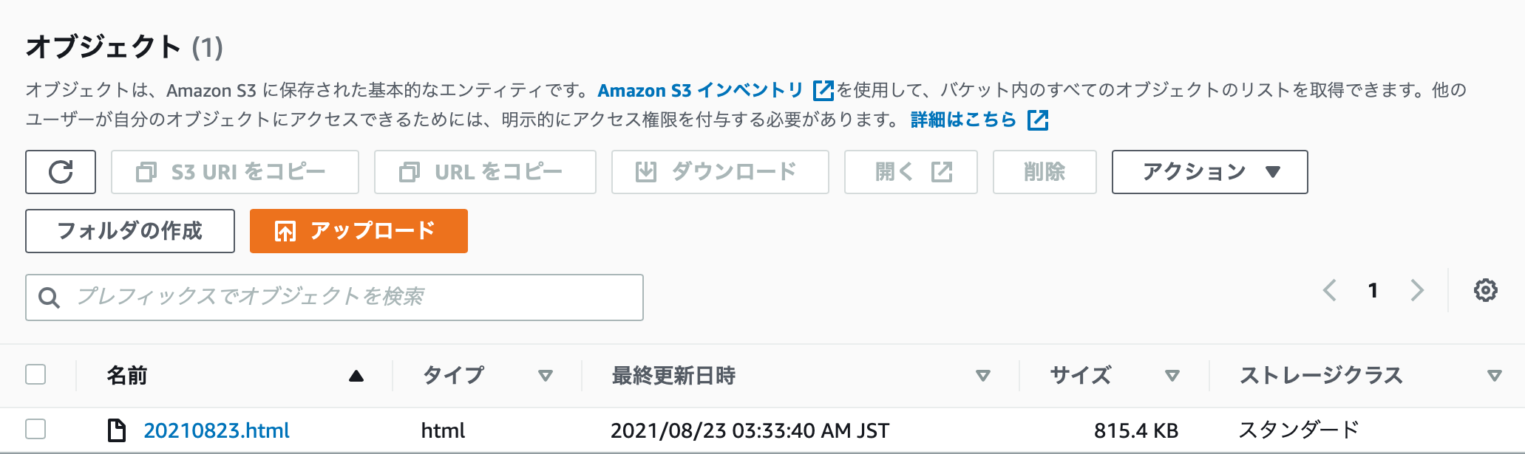Check the header row checkbox to select all objects
The height and width of the screenshot is (454, 1525).
coord(35,375)
